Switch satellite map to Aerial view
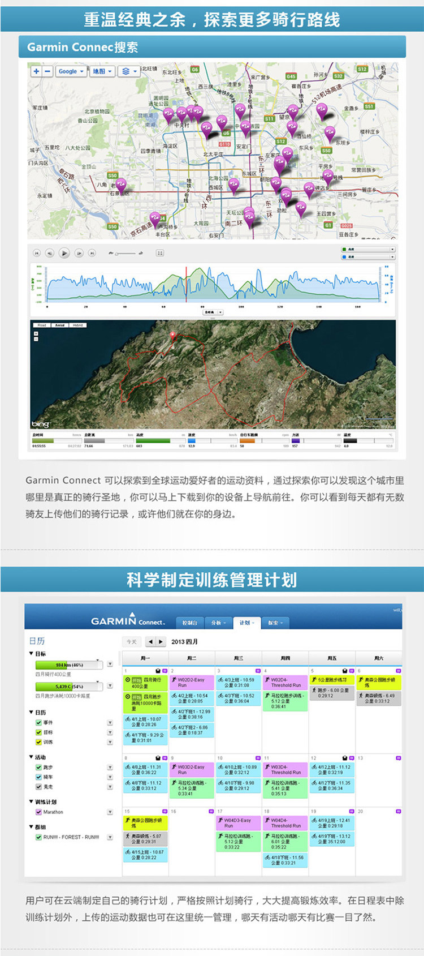This screenshot has height=956, width=424. coord(59,325)
